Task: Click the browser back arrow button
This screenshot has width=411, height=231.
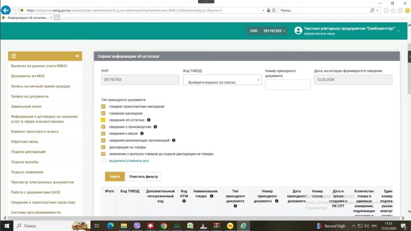Action: pos(6,10)
